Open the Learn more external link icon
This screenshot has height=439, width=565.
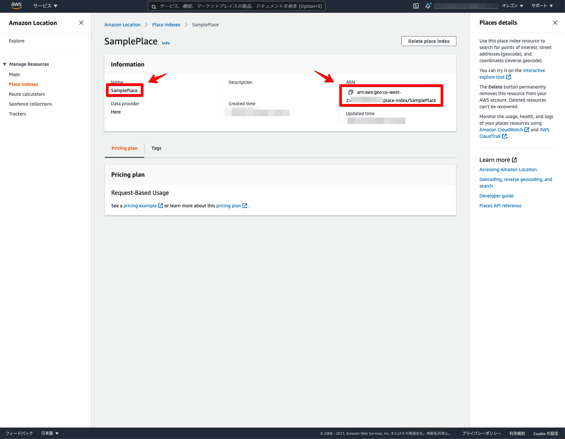[514, 160]
